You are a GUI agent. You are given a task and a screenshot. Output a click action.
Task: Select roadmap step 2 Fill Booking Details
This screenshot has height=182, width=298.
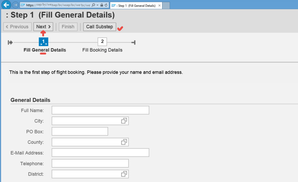click(102, 42)
